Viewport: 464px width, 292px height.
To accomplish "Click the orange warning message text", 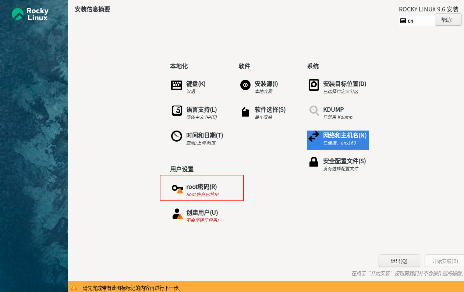I will pos(132,288).
